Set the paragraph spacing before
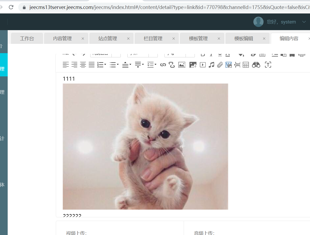 point(125,65)
